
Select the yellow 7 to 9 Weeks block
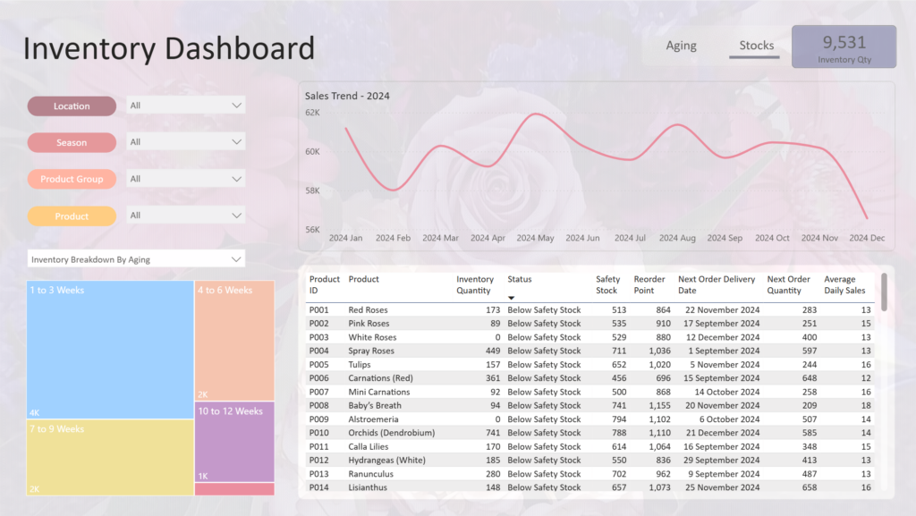tap(110, 457)
